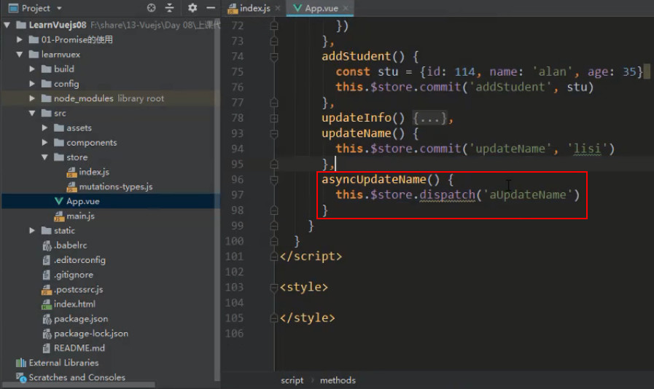Fold updateName method at line 93

(x=274, y=134)
